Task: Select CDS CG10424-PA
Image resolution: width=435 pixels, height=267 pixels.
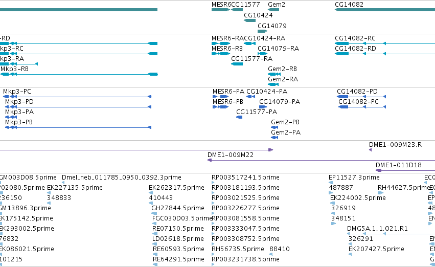Action: pos(251,97)
